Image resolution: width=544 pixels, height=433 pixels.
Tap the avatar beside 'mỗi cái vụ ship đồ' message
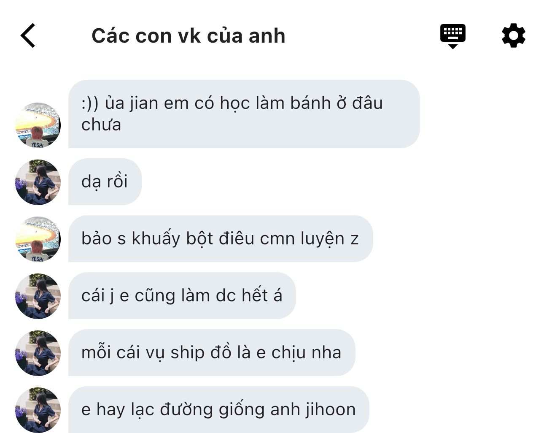[38, 353]
